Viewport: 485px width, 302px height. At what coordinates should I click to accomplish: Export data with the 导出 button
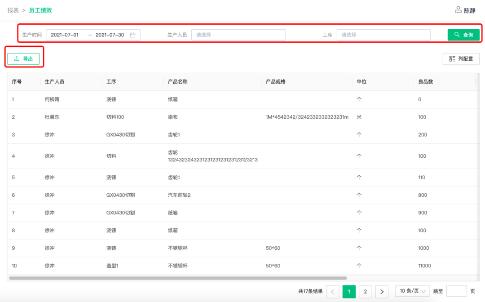click(23, 59)
